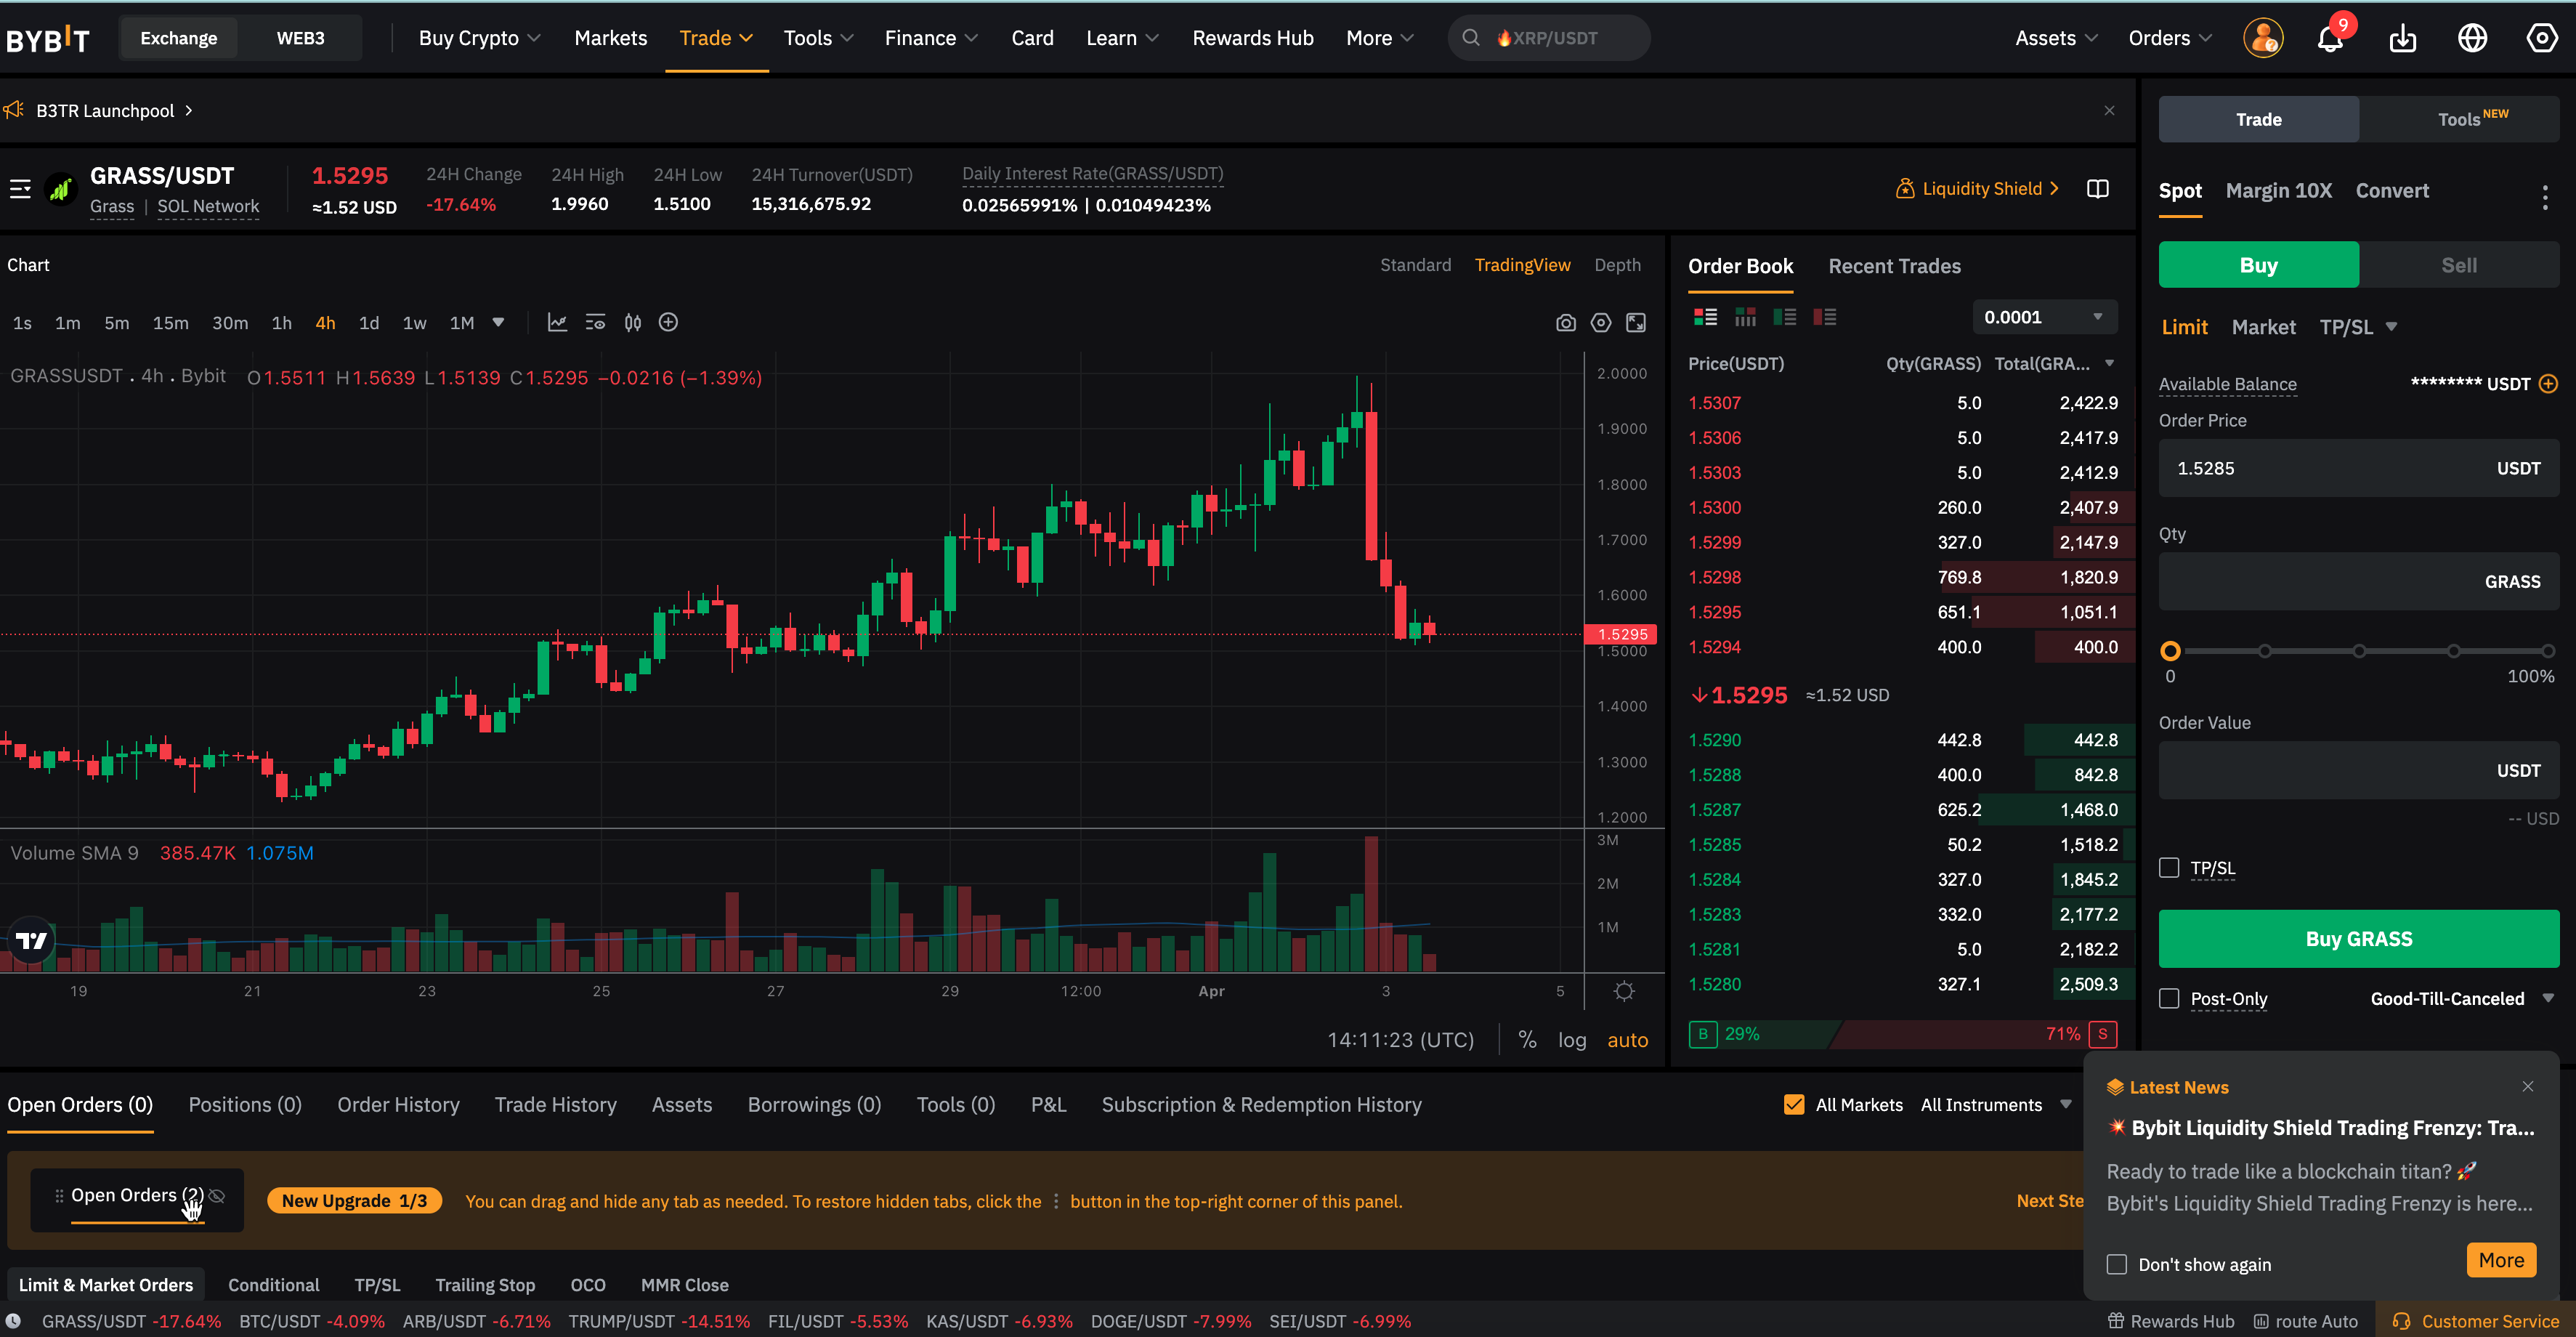Expand the Good-Till-Canceled dropdown
Viewport: 2576px width, 1337px height.
[2461, 999]
